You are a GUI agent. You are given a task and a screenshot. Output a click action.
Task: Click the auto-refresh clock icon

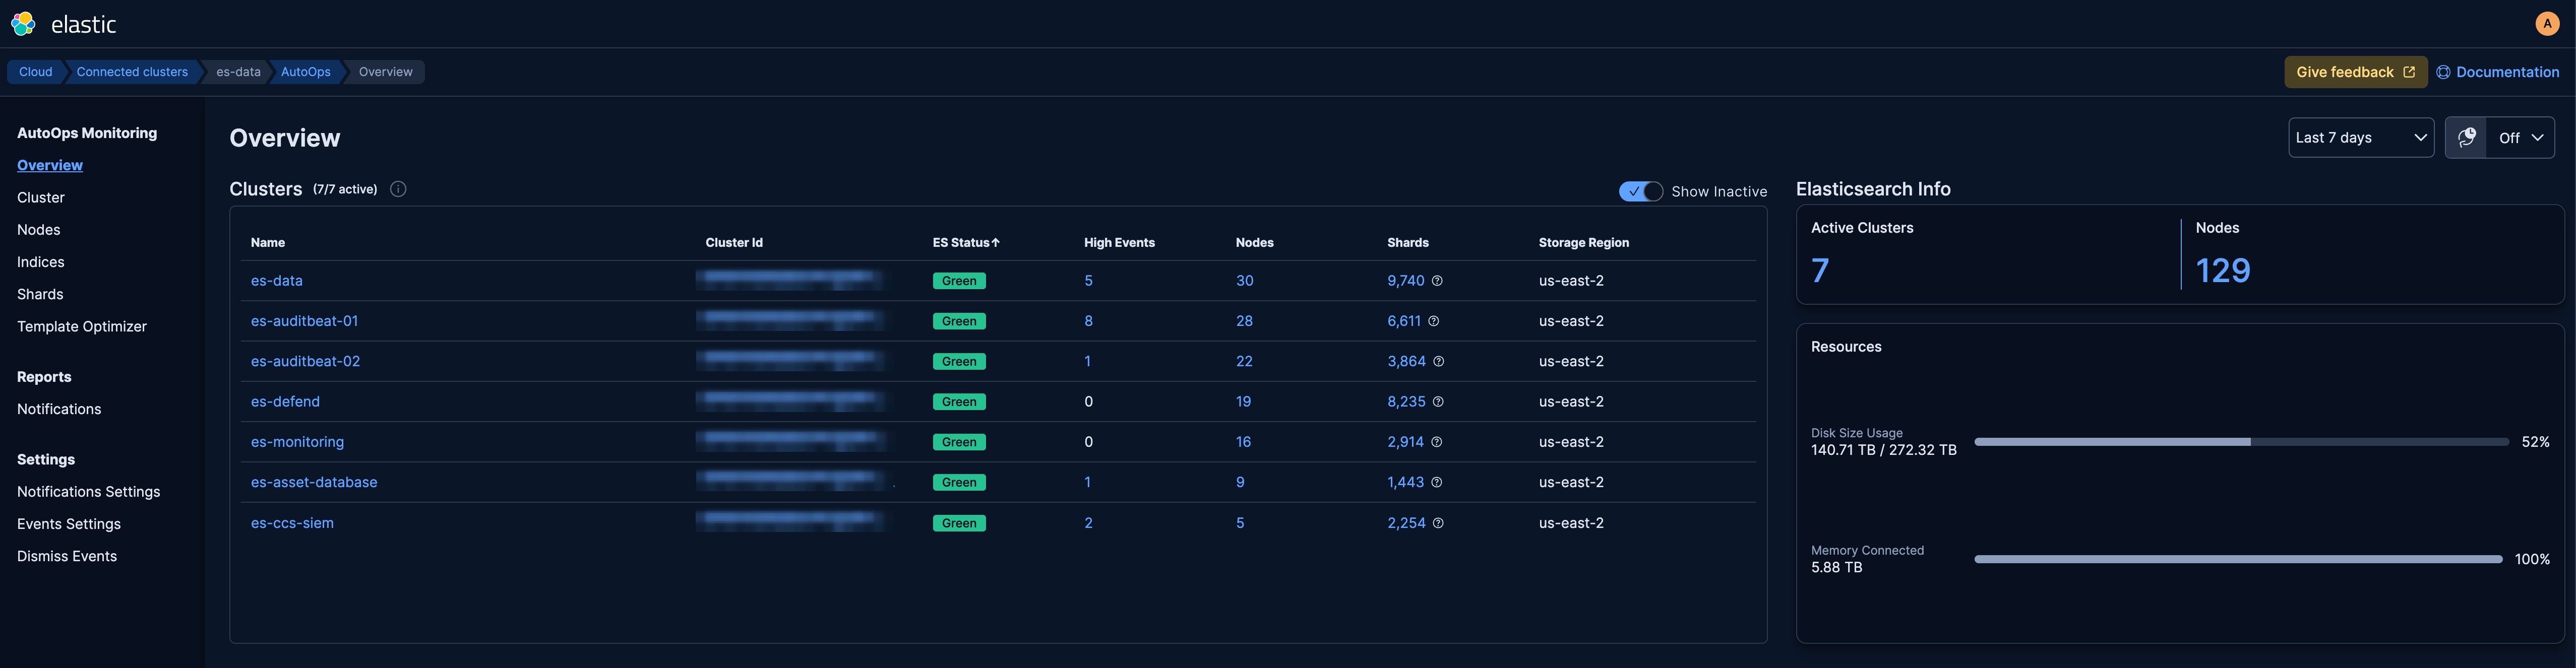pyautogui.click(x=2466, y=138)
